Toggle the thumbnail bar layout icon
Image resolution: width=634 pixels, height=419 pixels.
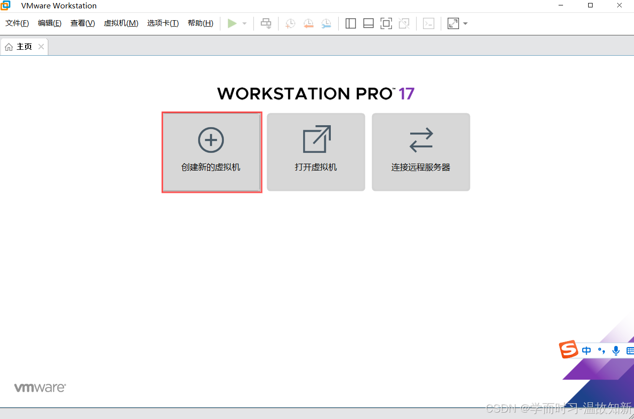coord(368,23)
